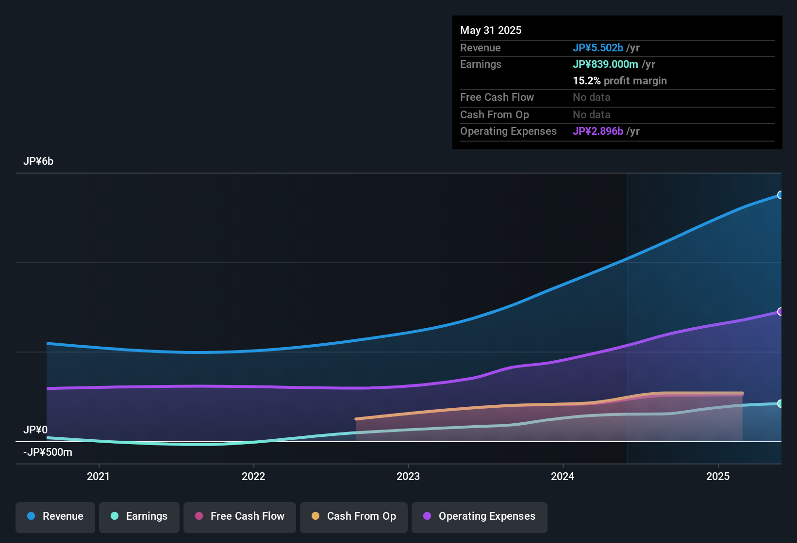The image size is (797, 543).
Task: Click the Earnings tooltip row label
Action: (481, 64)
